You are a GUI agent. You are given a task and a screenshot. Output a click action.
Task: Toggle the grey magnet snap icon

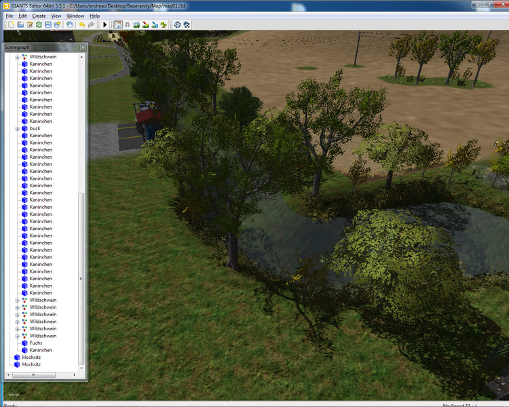pos(128,24)
